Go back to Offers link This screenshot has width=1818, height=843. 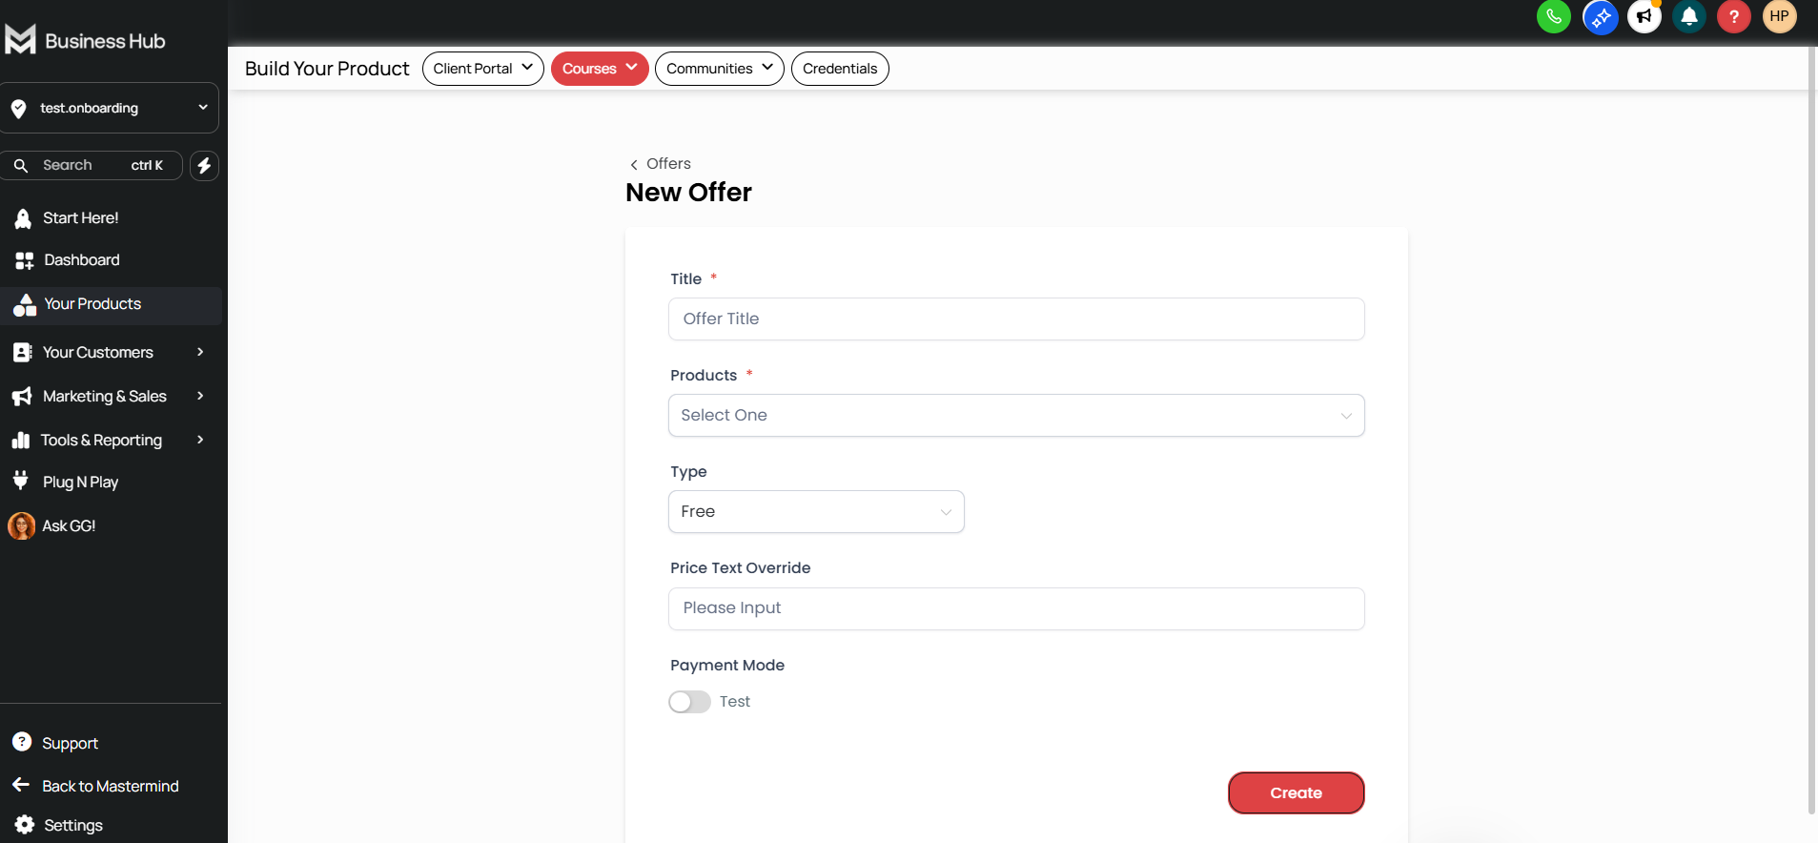[668, 164]
